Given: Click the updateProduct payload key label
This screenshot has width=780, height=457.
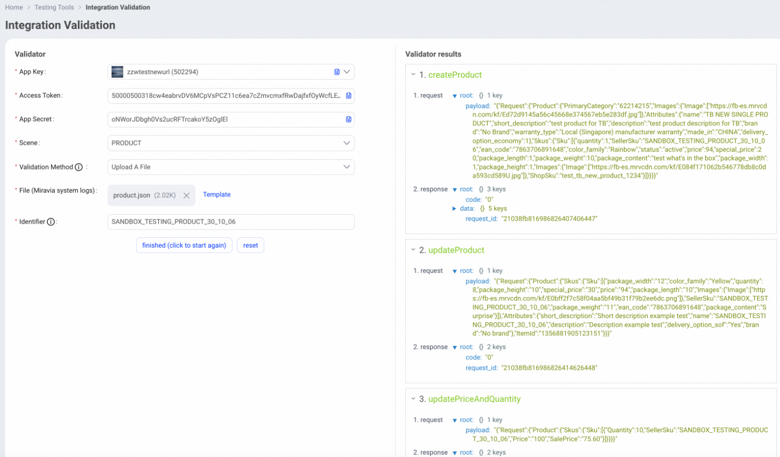Looking at the screenshot, I should [x=478, y=281].
